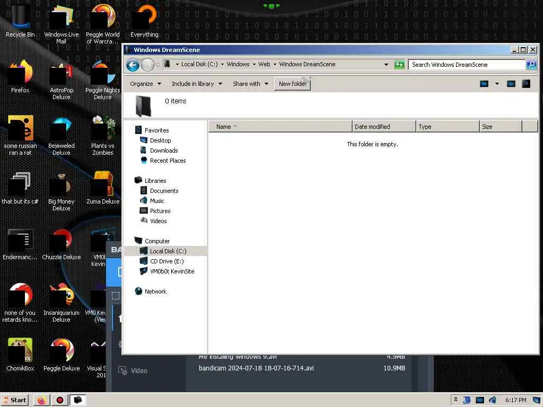The height and width of the screenshot is (407, 543).
Task: Click the volume icon in system tray
Action: point(493,400)
